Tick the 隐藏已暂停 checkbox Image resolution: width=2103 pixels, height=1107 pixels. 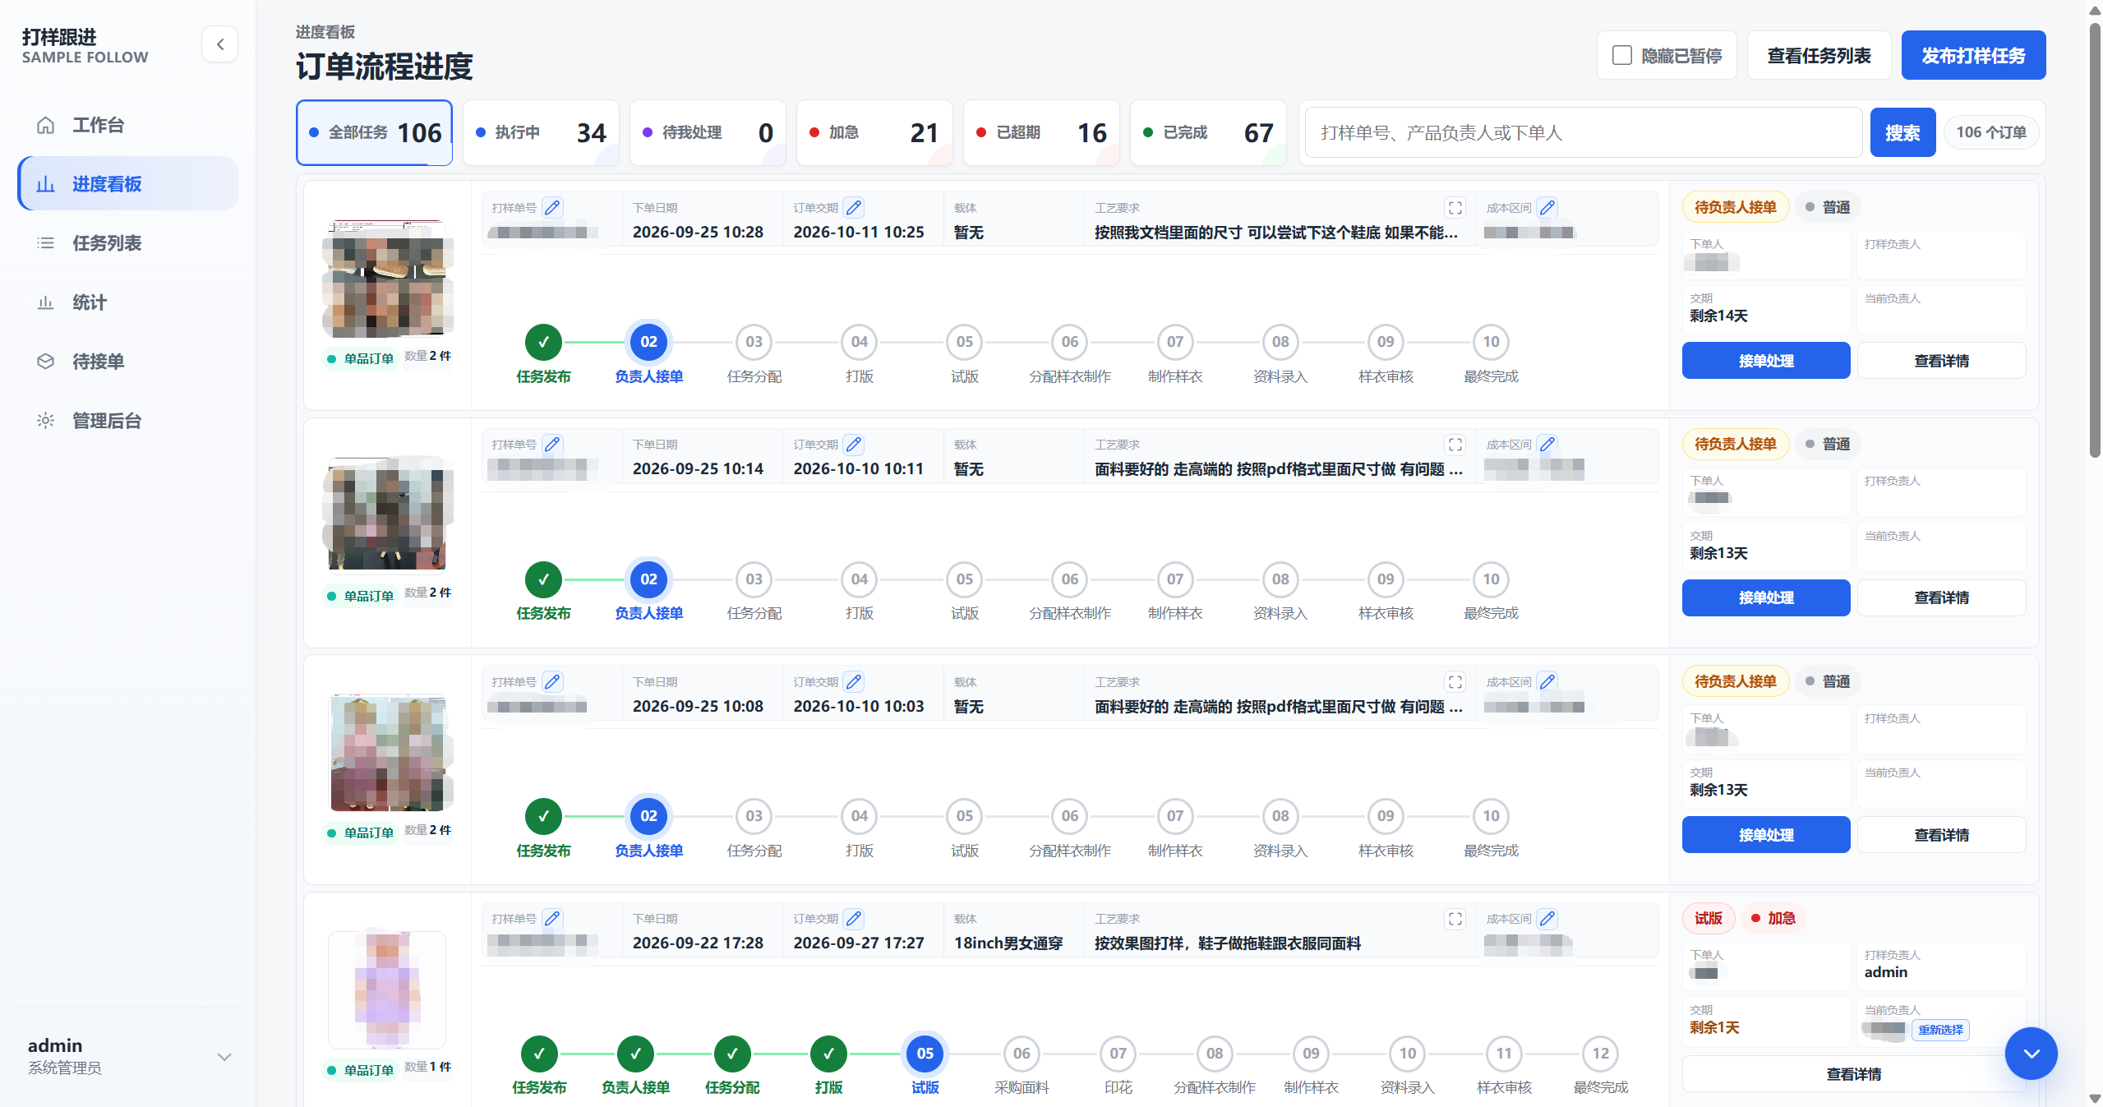pyautogui.click(x=1621, y=55)
